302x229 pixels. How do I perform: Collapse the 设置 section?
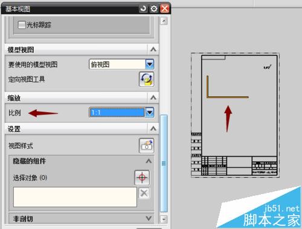coord(153,128)
